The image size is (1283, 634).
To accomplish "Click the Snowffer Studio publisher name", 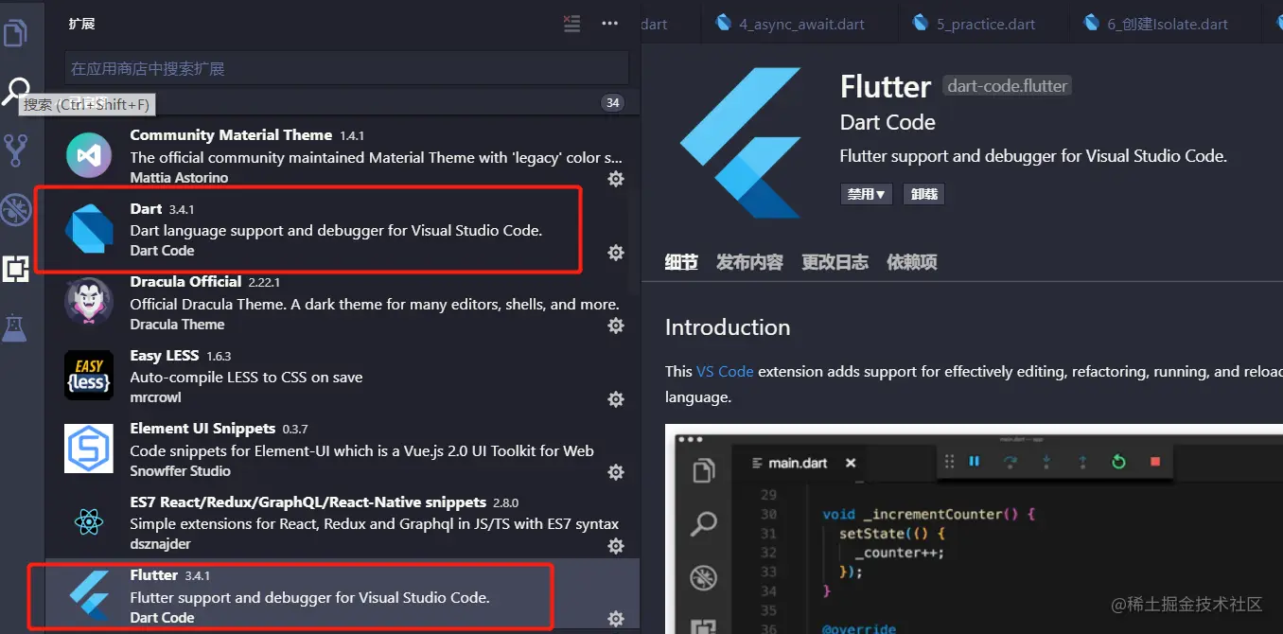I will pos(180,471).
